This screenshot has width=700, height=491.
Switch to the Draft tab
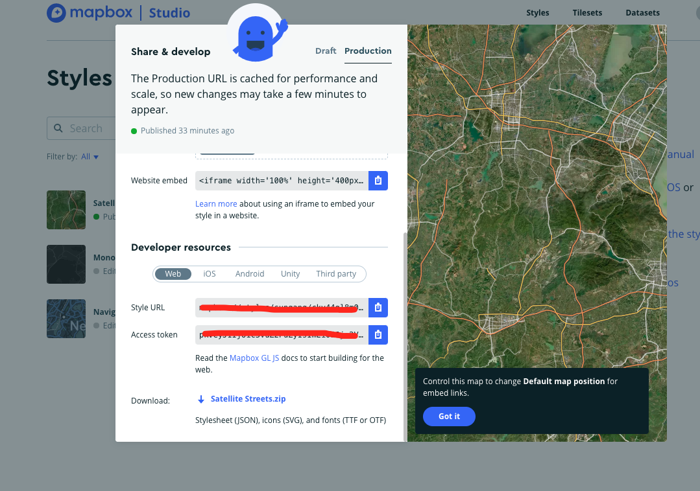pos(326,51)
